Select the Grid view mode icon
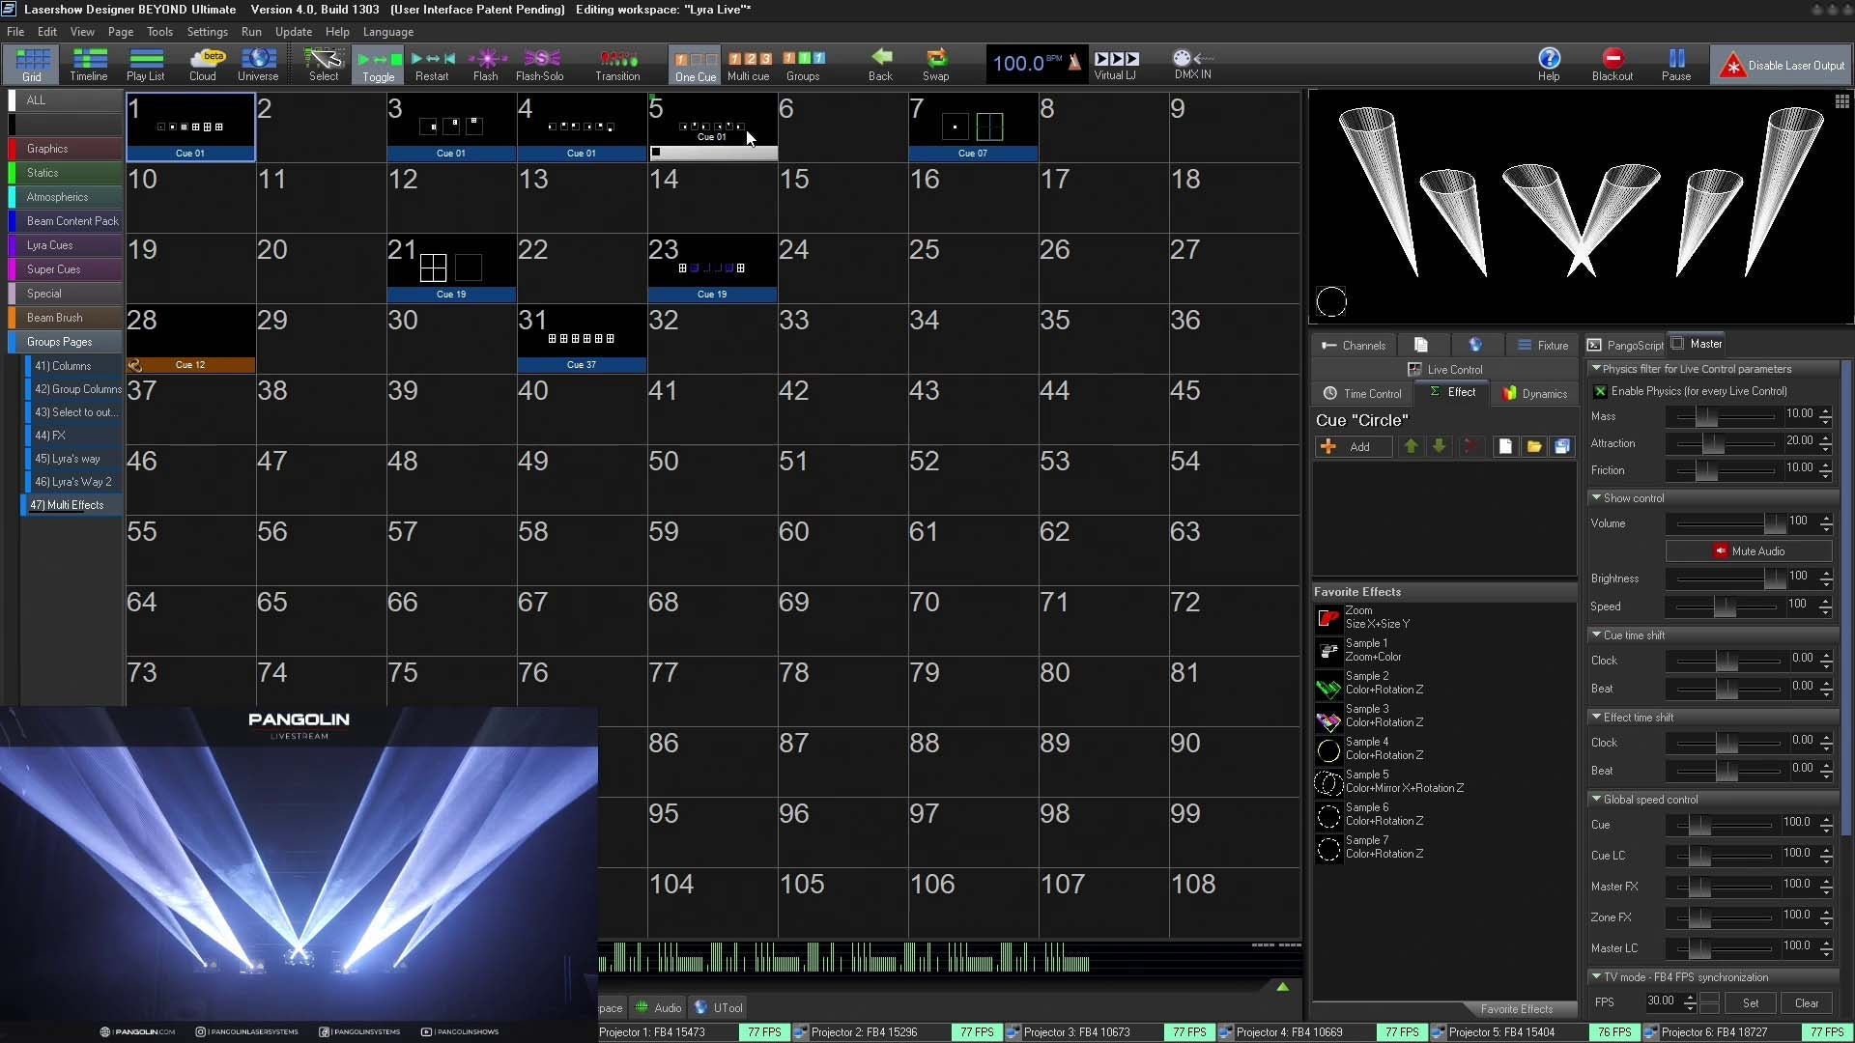Image resolution: width=1855 pixels, height=1043 pixels. point(32,64)
